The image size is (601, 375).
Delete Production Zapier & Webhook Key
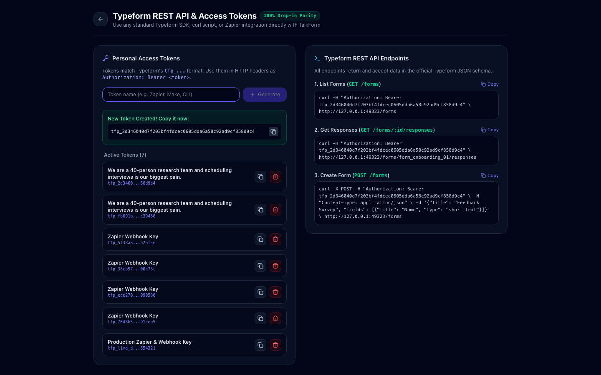pos(275,345)
